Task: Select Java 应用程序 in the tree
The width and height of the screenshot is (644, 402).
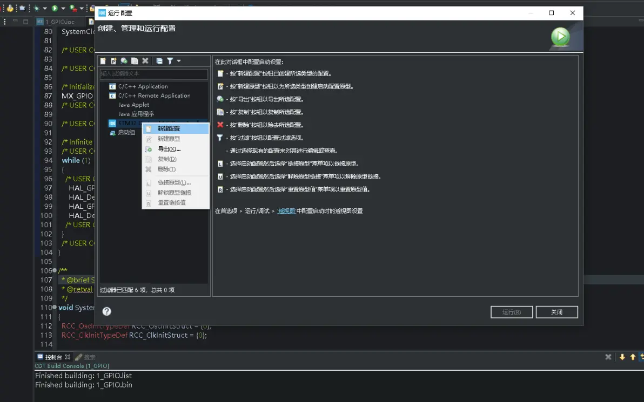Action: point(136,114)
